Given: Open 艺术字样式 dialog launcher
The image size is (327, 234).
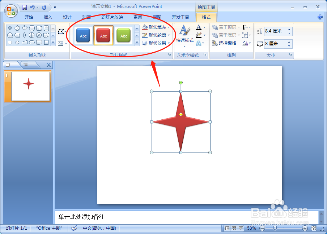Looking at the screenshot, I should pos(205,54).
